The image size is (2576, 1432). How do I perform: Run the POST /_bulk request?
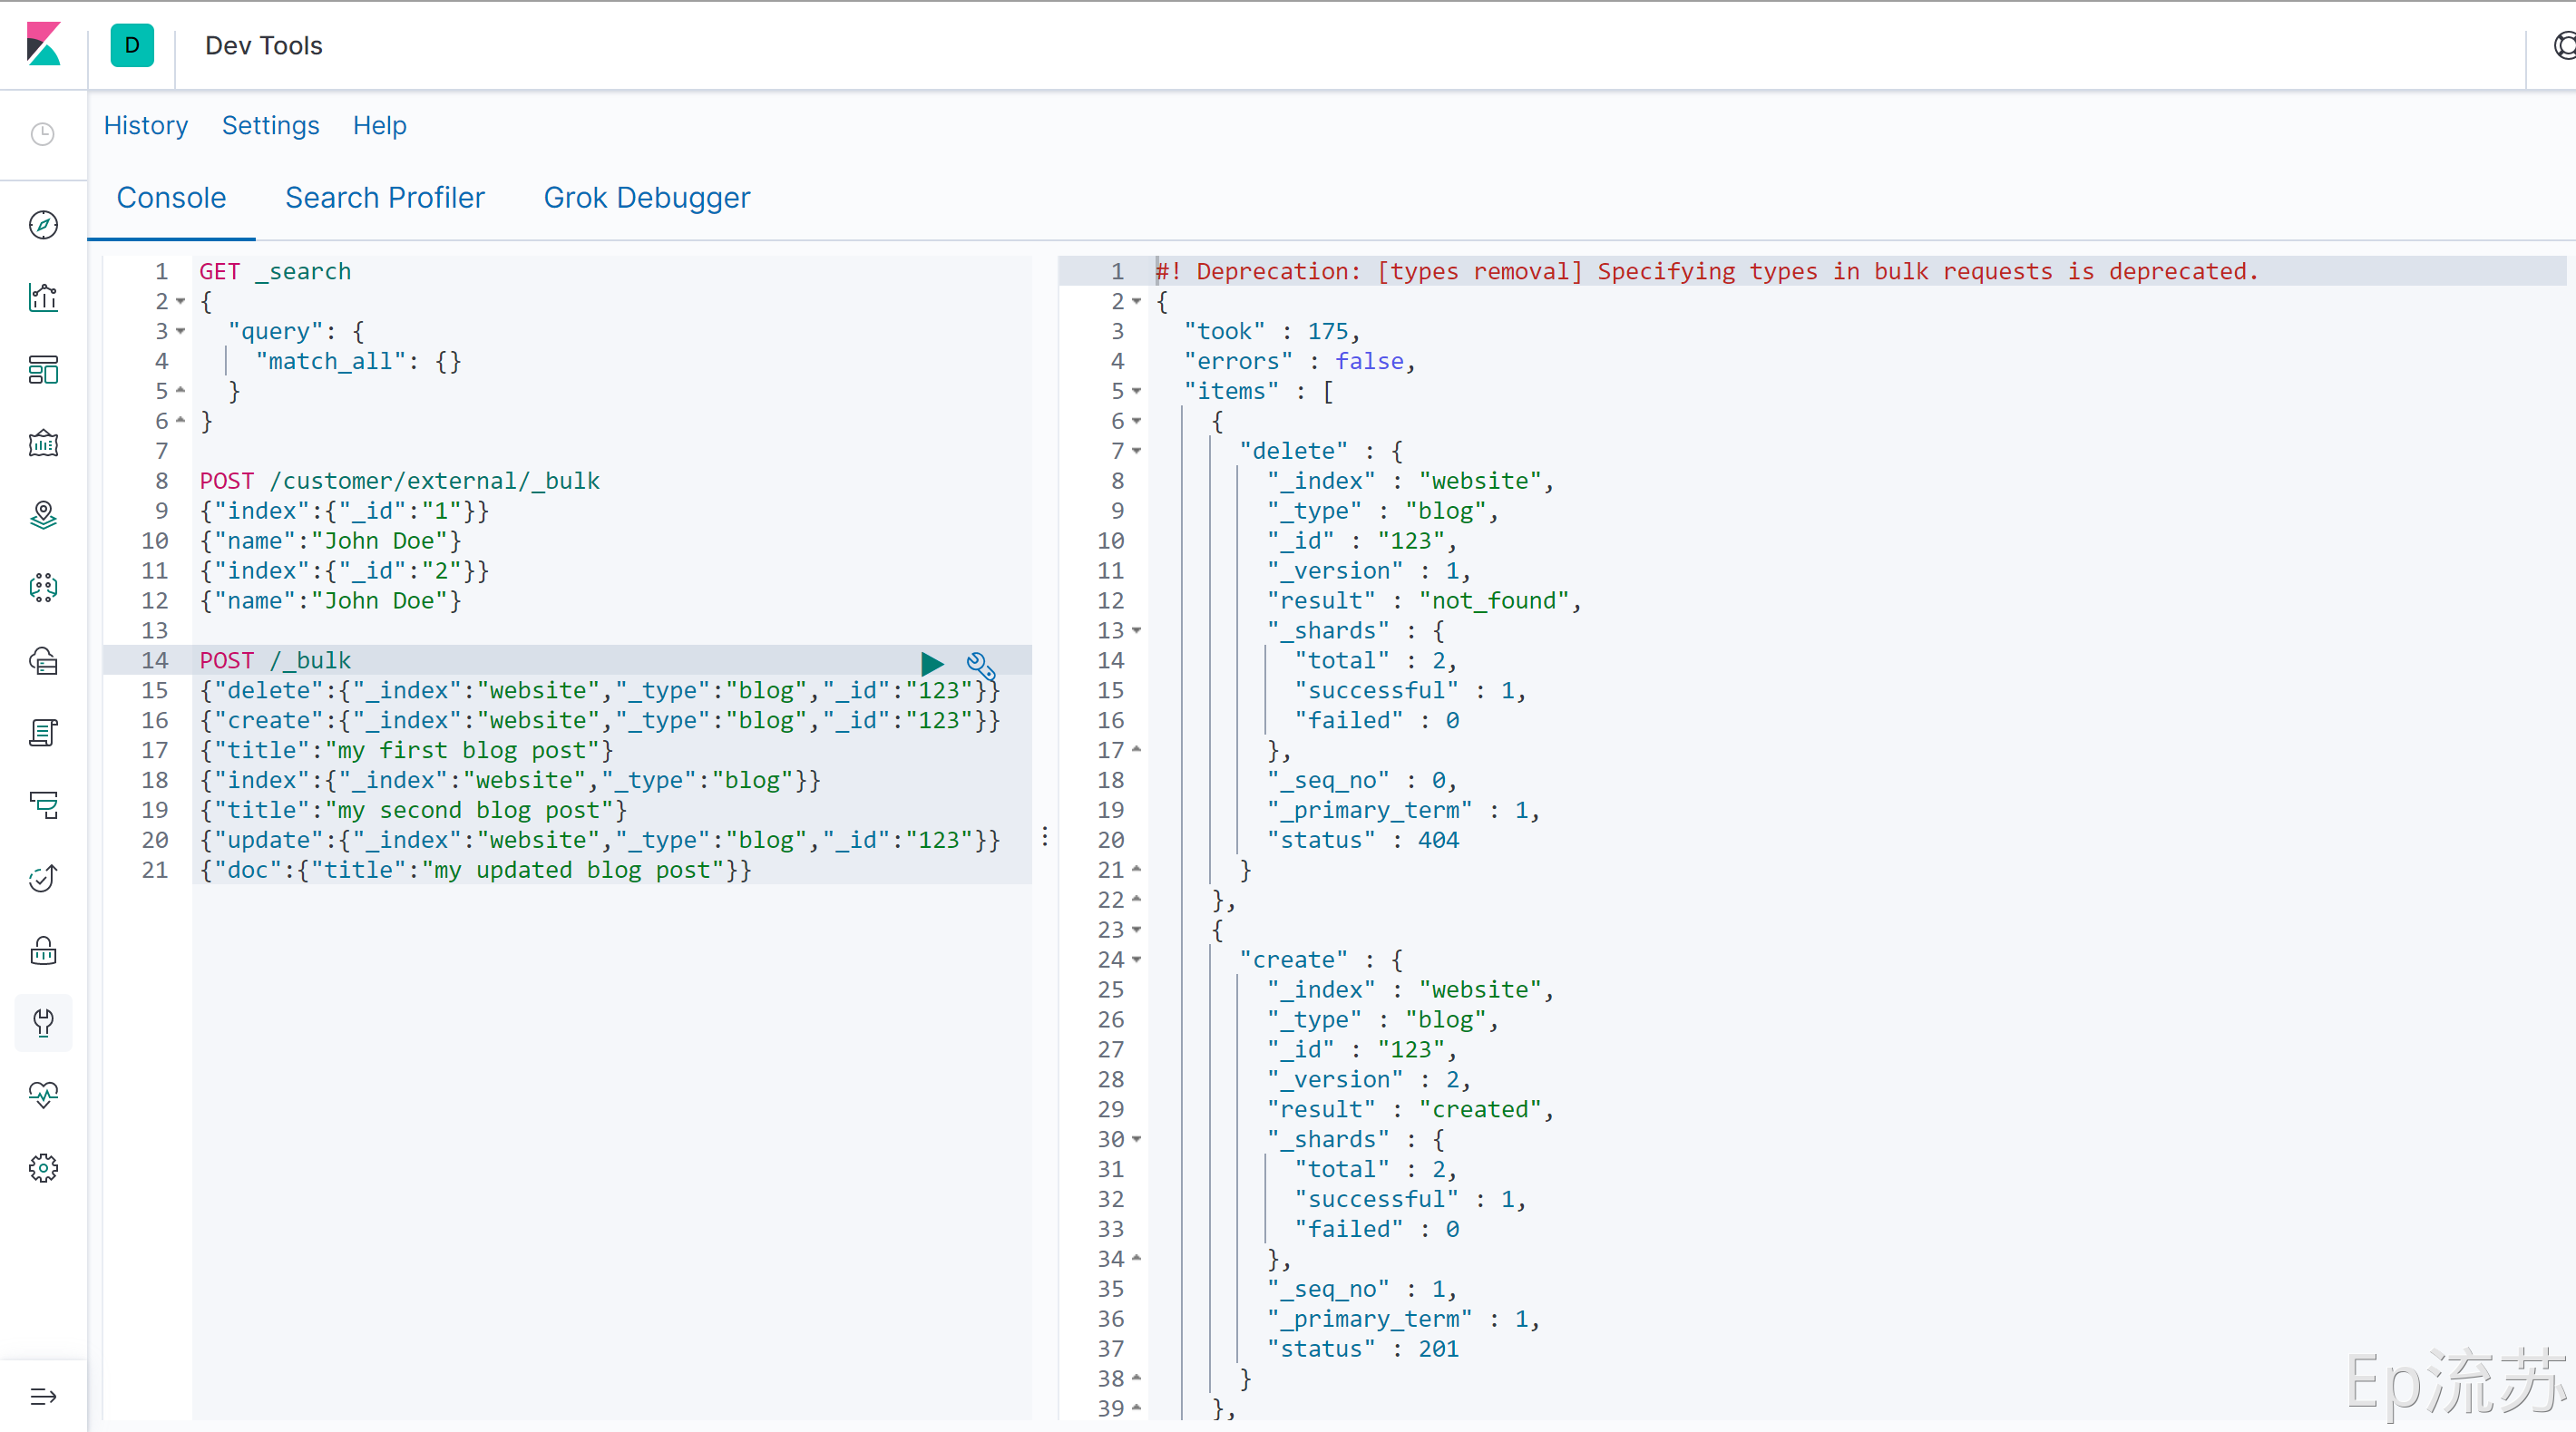(x=931, y=662)
